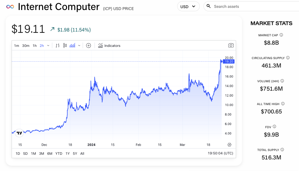Viewport: 299px width, 171px height.
Task: Switch to the YTD date range
Action: pyautogui.click(x=59, y=153)
